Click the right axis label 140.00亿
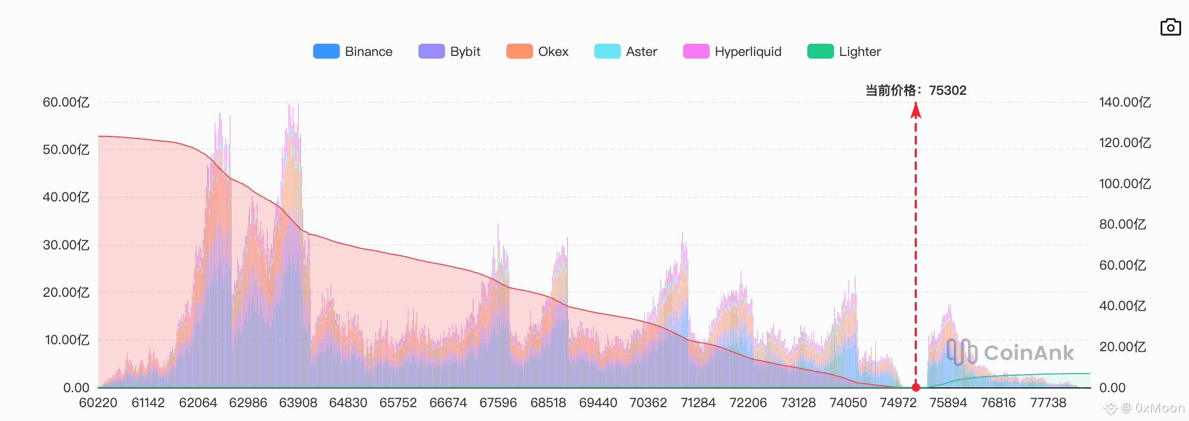 click(x=1125, y=102)
